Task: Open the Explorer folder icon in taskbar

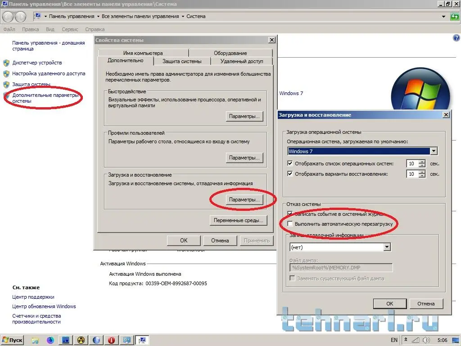Action: pos(35,340)
